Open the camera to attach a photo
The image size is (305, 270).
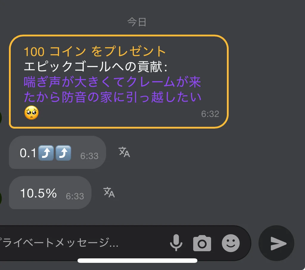202,243
